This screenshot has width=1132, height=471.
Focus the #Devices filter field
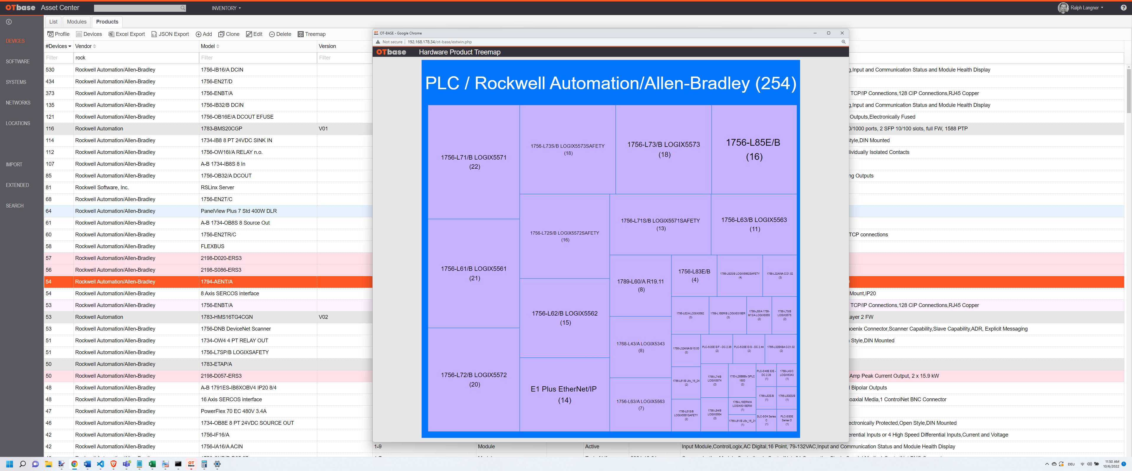58,57
